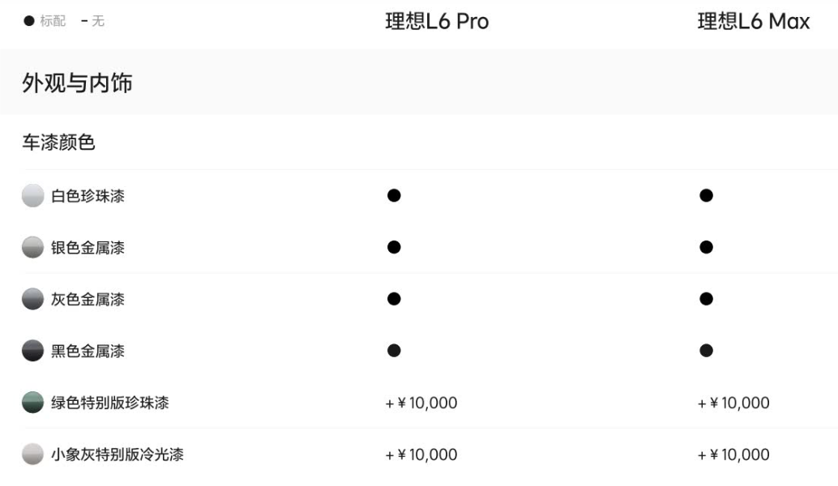Select the silver metallic paint swatch
The height and width of the screenshot is (486, 838).
tap(32, 247)
